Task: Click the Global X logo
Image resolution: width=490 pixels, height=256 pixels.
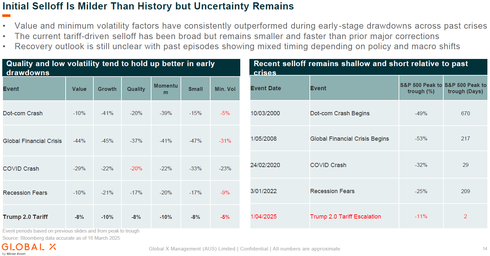Action: coord(29,248)
